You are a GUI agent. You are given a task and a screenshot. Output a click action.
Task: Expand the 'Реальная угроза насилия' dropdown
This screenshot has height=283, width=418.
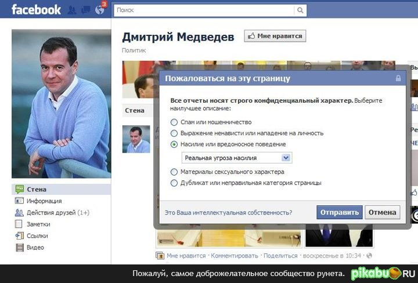coord(237,158)
